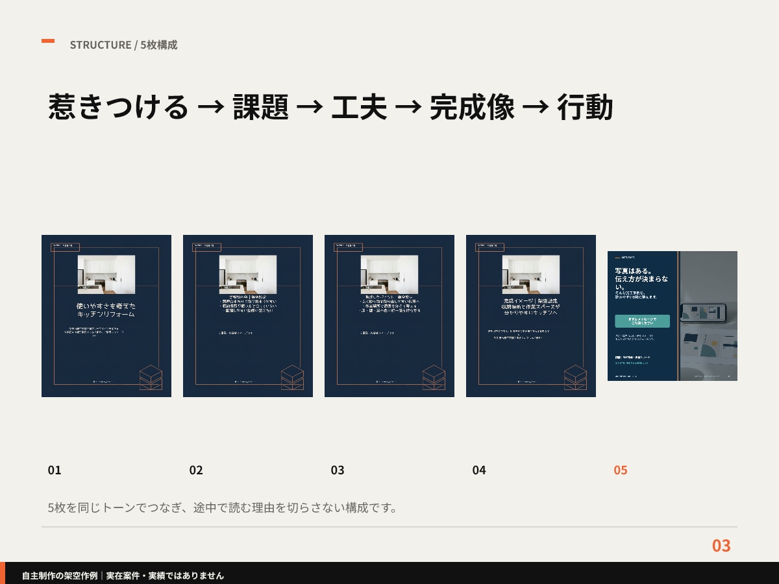Select the second slide thumbnail above 02
This screenshot has height=584, width=779.
(248, 316)
